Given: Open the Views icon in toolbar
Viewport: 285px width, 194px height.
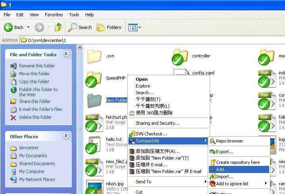Looking at the screenshot, I should click(133, 28).
